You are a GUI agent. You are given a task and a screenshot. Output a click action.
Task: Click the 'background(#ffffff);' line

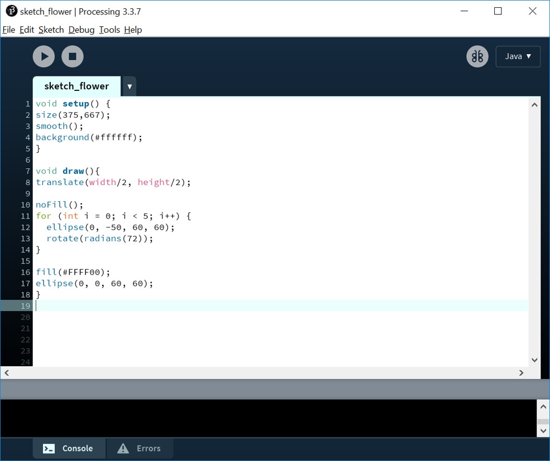tap(89, 138)
